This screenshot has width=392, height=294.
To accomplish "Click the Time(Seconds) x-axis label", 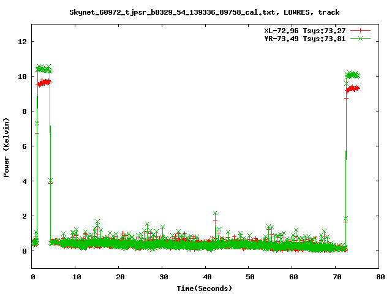I will [205, 288].
